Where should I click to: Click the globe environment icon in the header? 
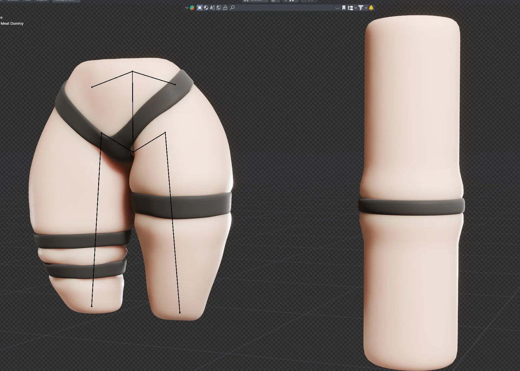pyautogui.click(x=219, y=8)
